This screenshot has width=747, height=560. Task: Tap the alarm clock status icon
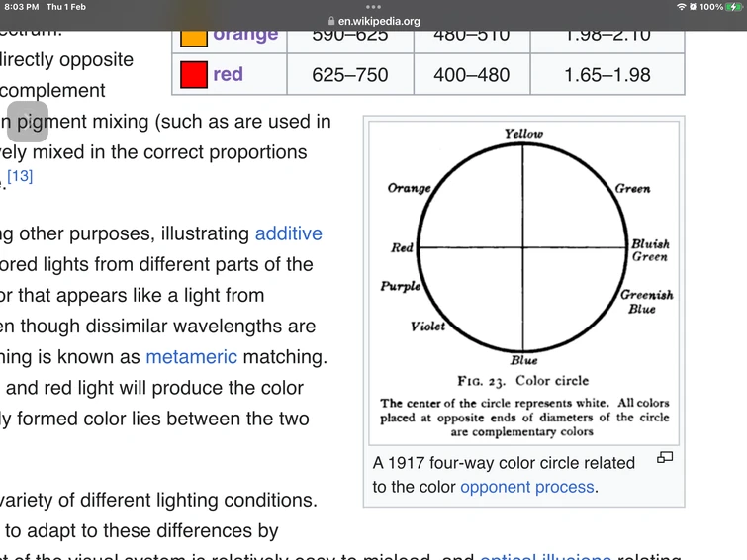693,7
